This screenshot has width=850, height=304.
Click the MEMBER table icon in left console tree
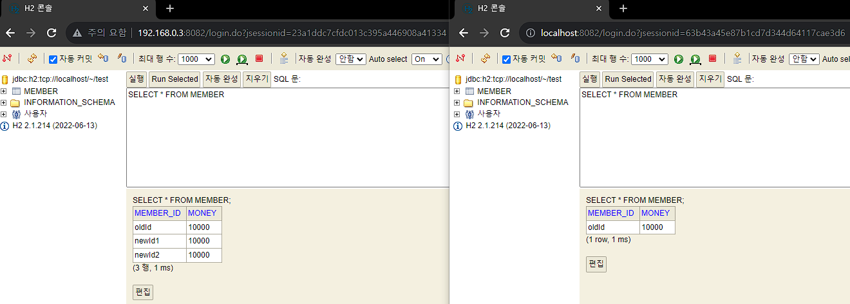(x=16, y=91)
